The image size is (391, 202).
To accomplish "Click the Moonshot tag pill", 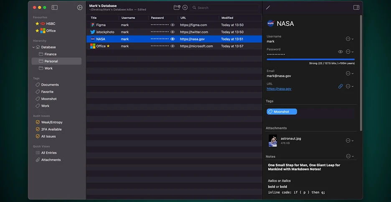I will click(x=282, y=111).
